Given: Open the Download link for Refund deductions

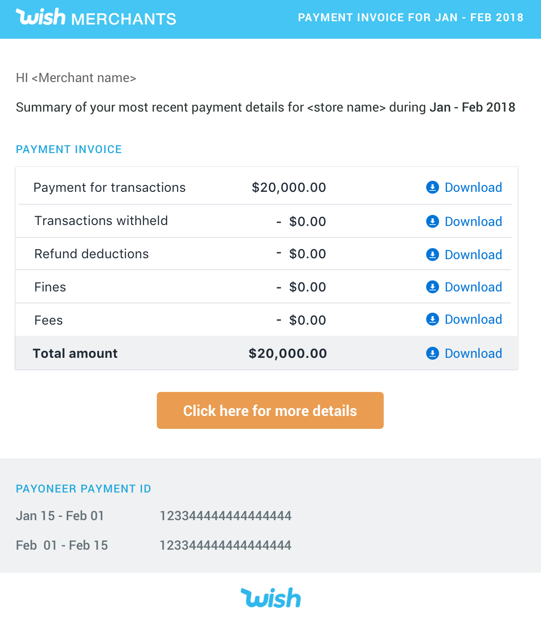Looking at the screenshot, I should 473,254.
